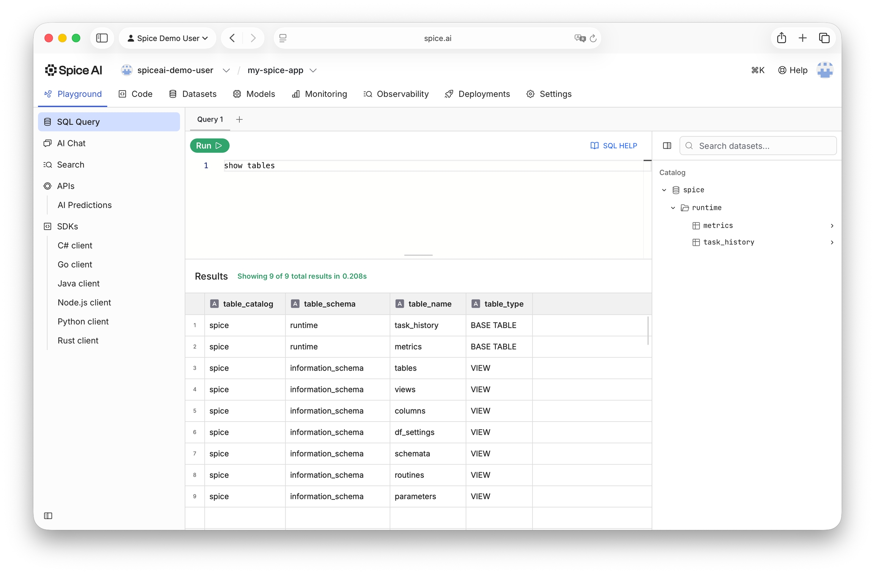Open the spiceai-demo-user organization dropdown
The image size is (875, 574).
click(x=226, y=70)
